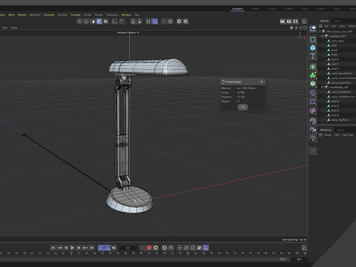Open the Window menu
This screenshot has width=356, height=267.
point(126,15)
